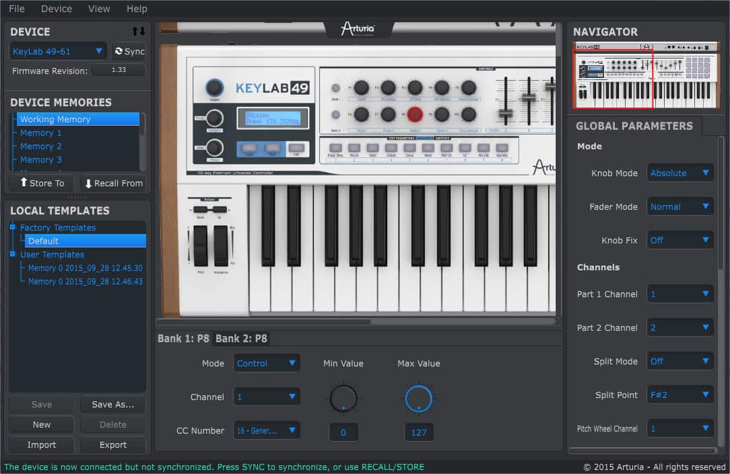Click the Import button
The height and width of the screenshot is (474, 730).
(42, 444)
